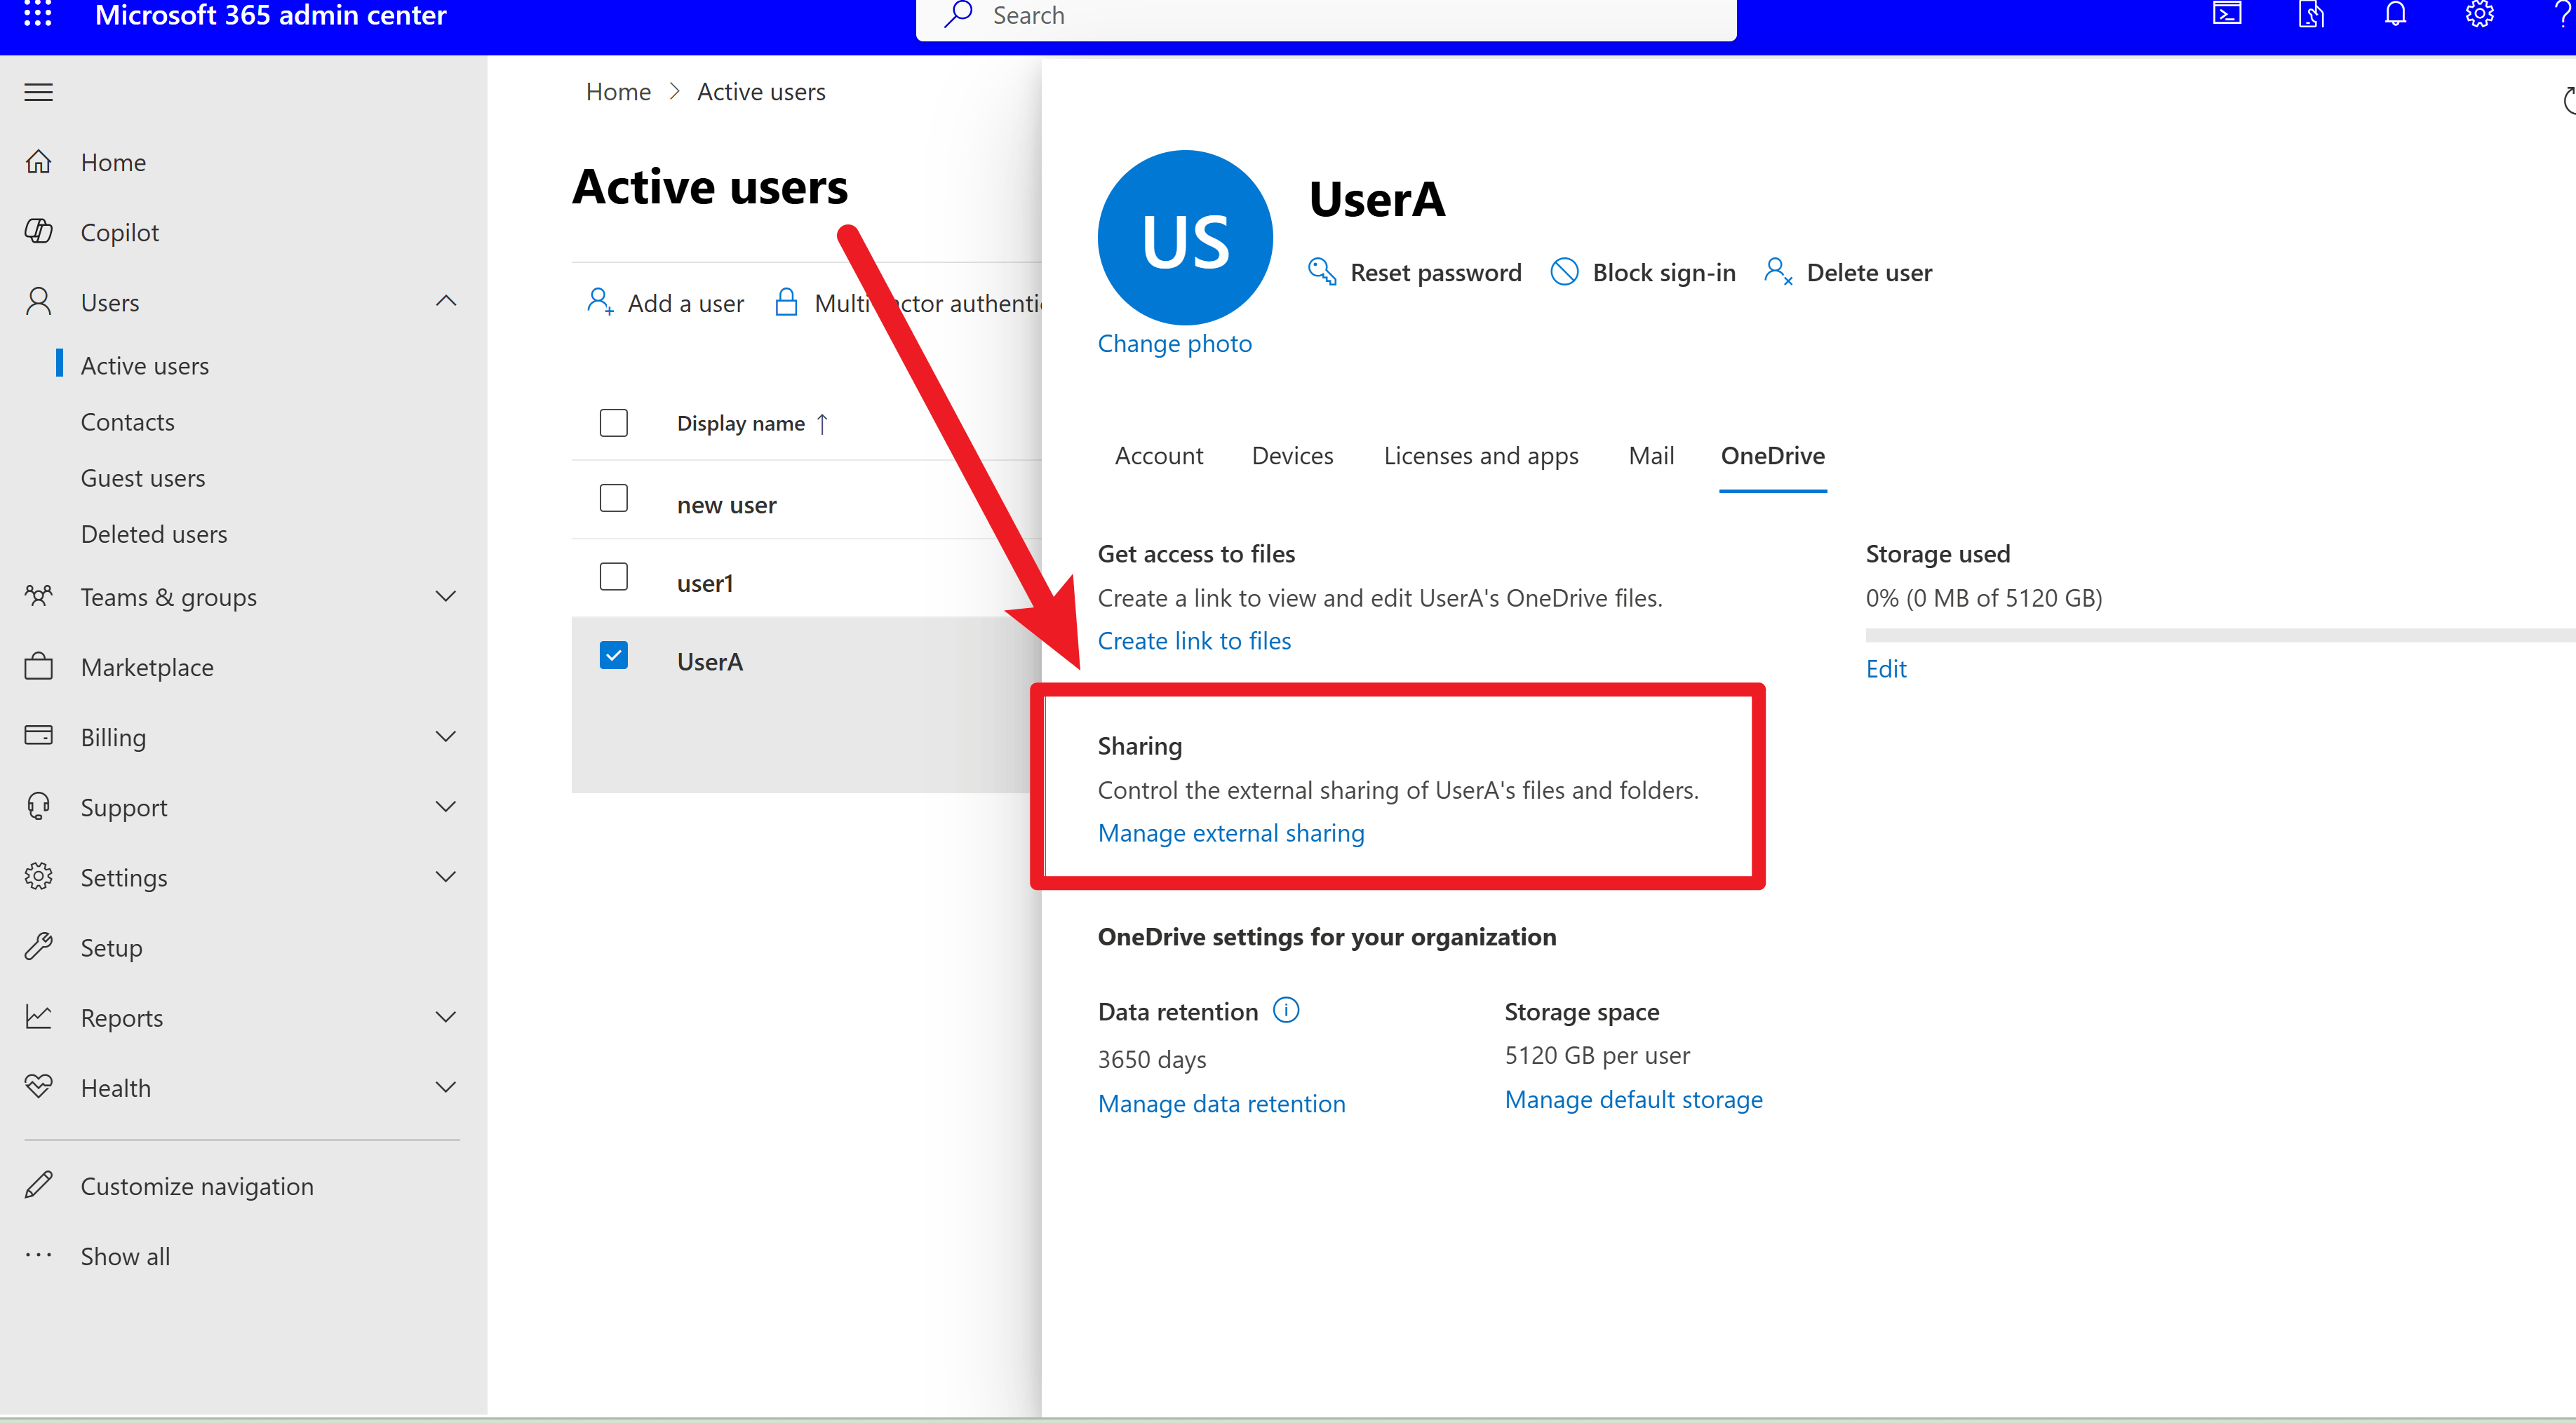The height and width of the screenshot is (1423, 2576).
Task: Uncheck the UserA checkbox
Action: [614, 656]
